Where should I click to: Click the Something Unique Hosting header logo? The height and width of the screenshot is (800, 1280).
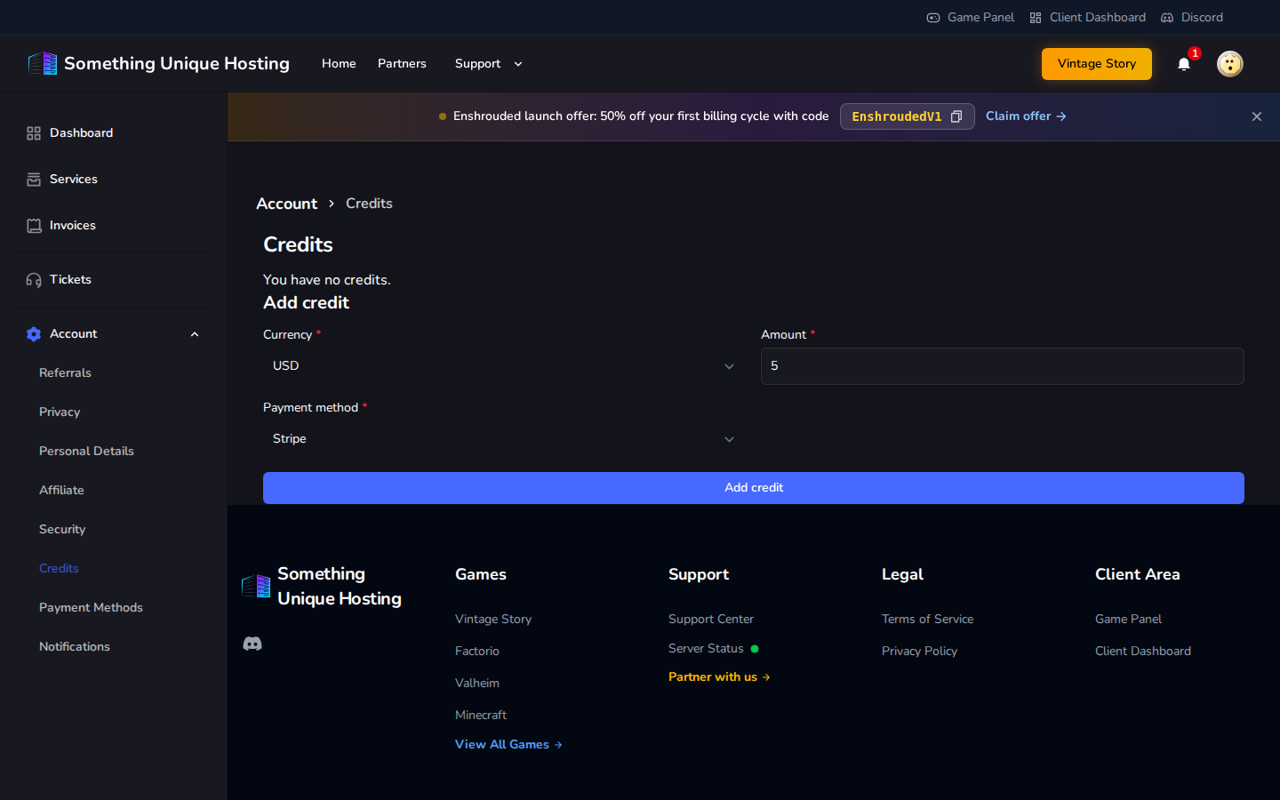[x=159, y=63]
